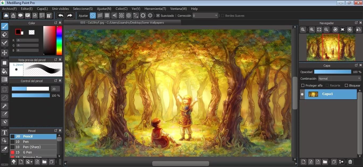The image size is (363, 167).
Task: Select the 005 - CsG5Nyf.jpg document tab
Action: pos(122,23)
